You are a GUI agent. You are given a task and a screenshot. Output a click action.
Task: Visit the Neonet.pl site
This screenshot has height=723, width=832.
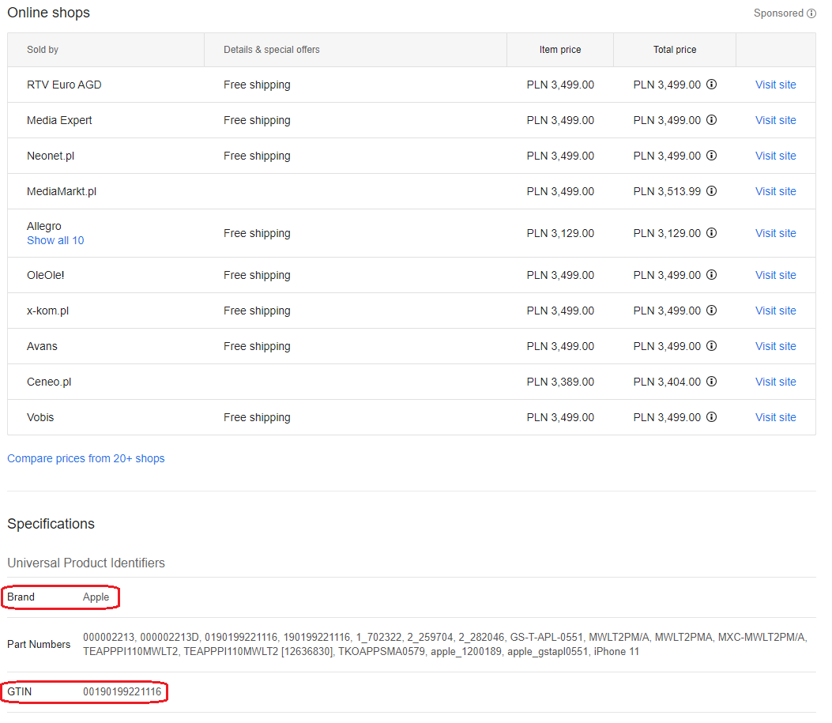(776, 156)
